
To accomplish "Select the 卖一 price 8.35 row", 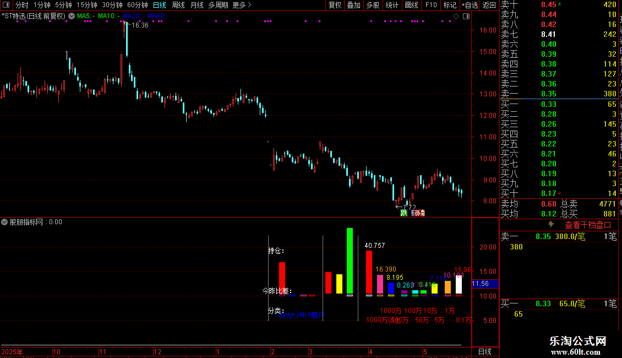I will pyautogui.click(x=559, y=94).
